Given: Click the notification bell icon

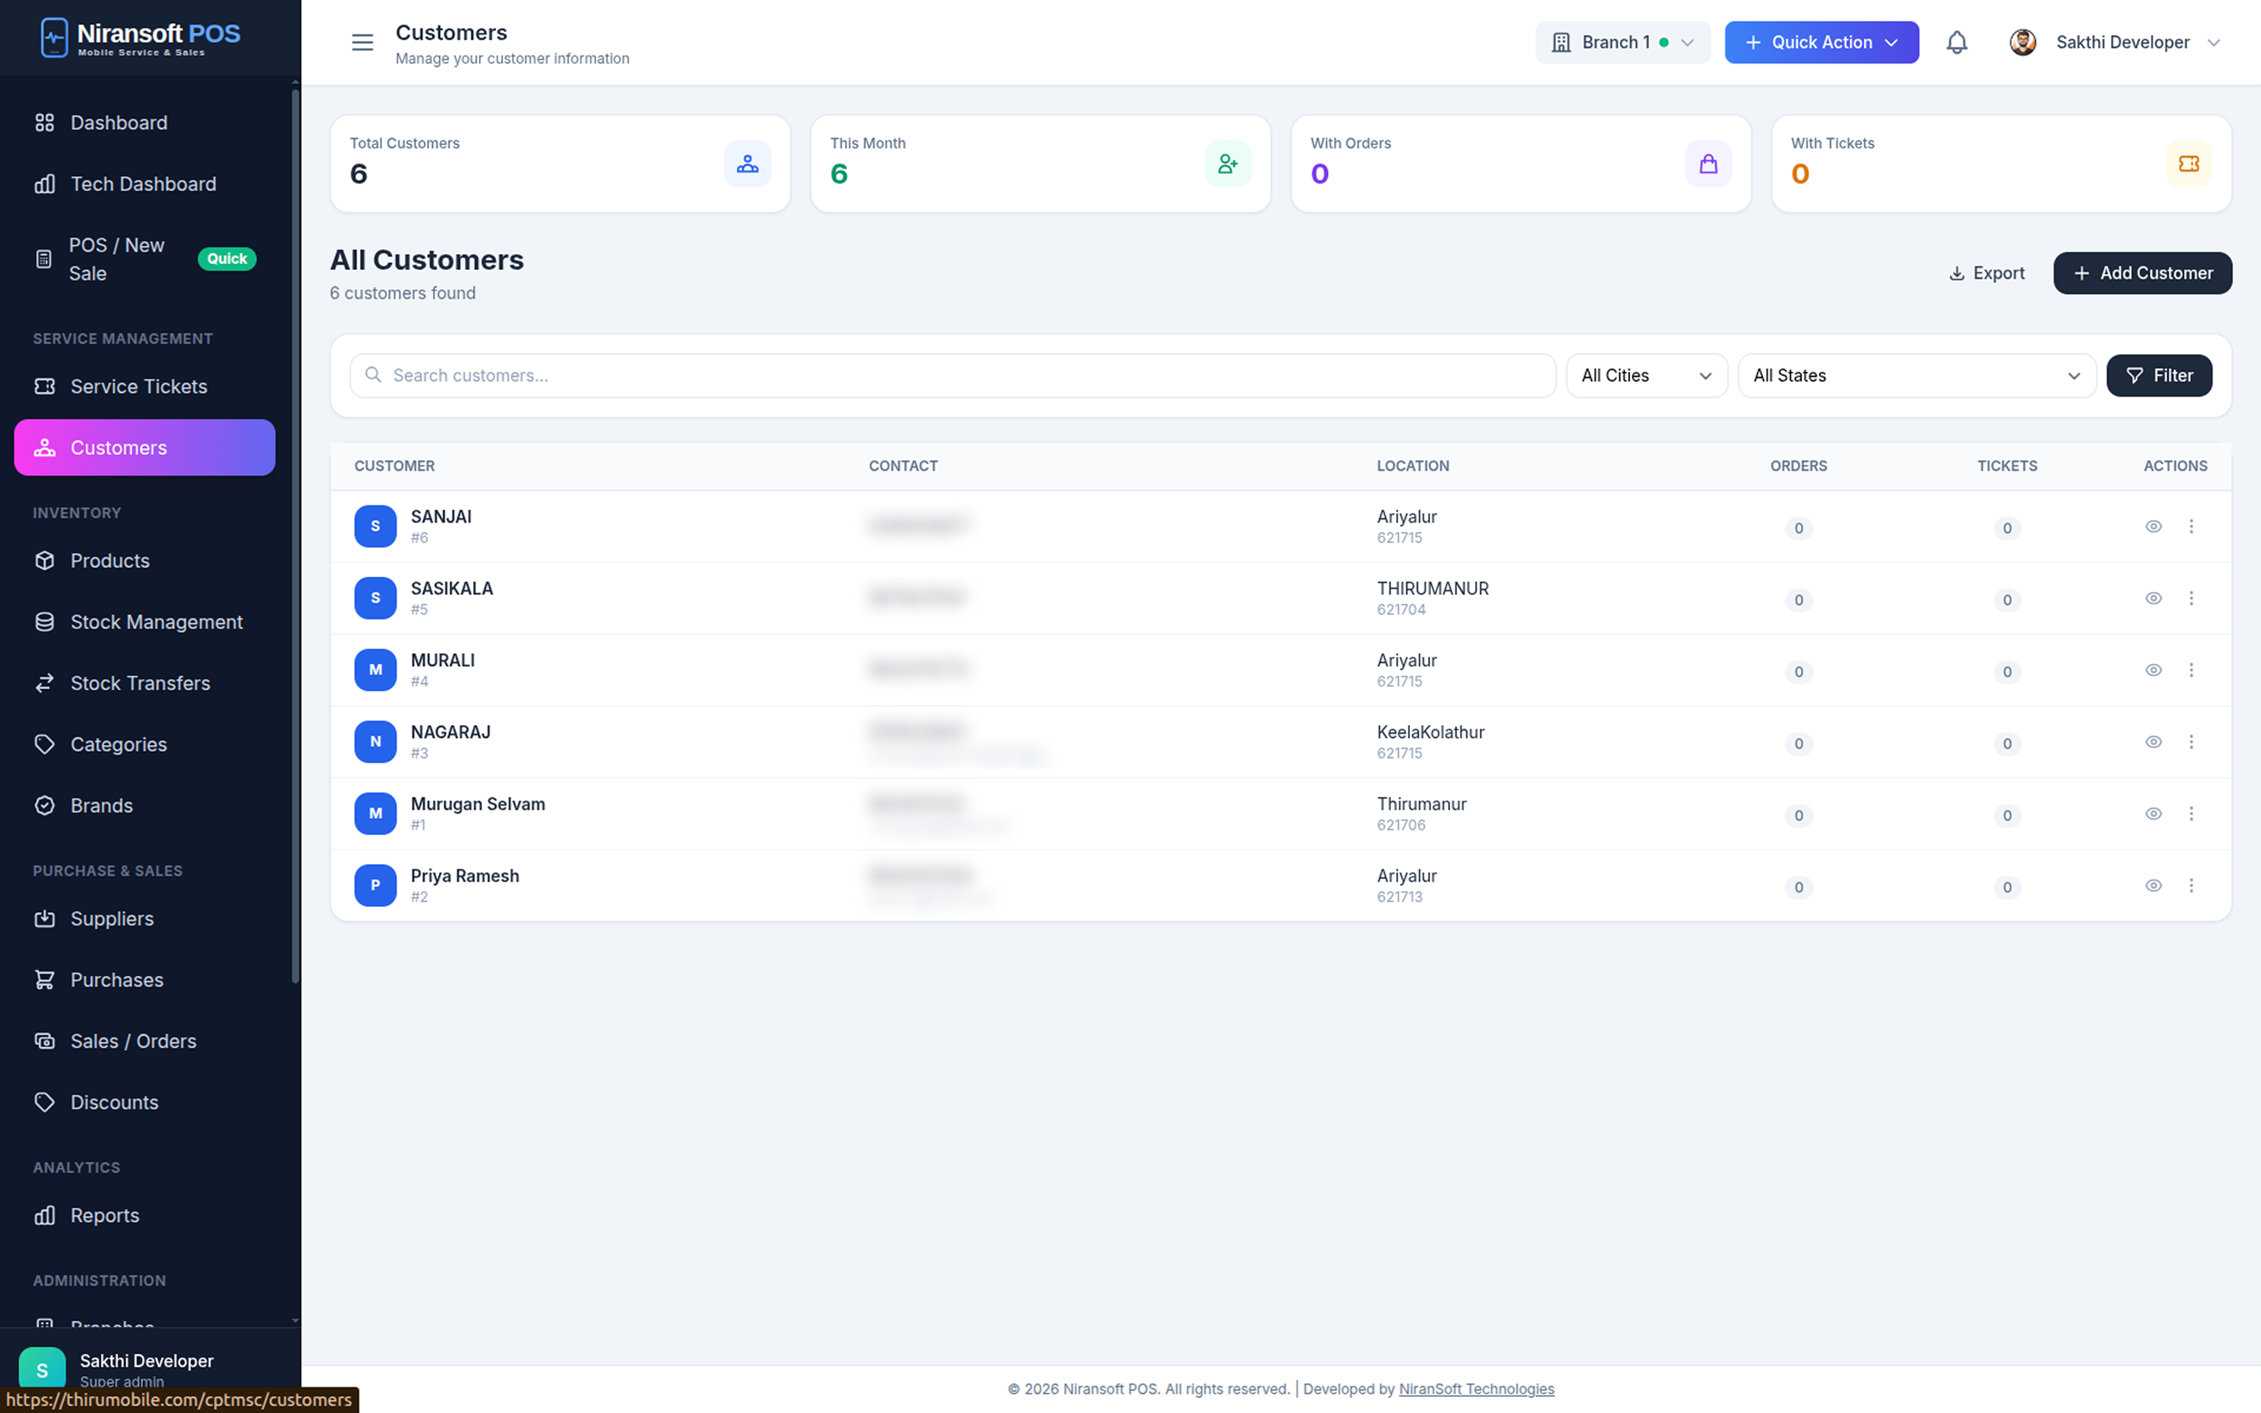Looking at the screenshot, I should tap(1956, 42).
